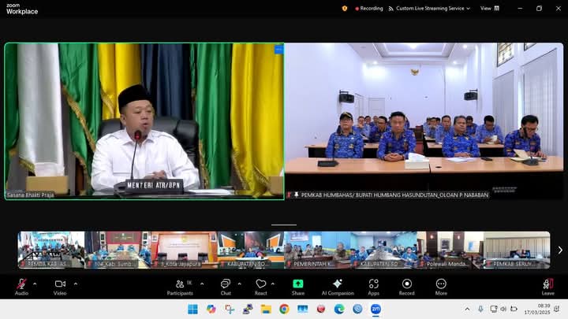Open Custom Live Streaming Service dropdown
Image resolution: width=568 pixels, height=319 pixels.
point(432,9)
